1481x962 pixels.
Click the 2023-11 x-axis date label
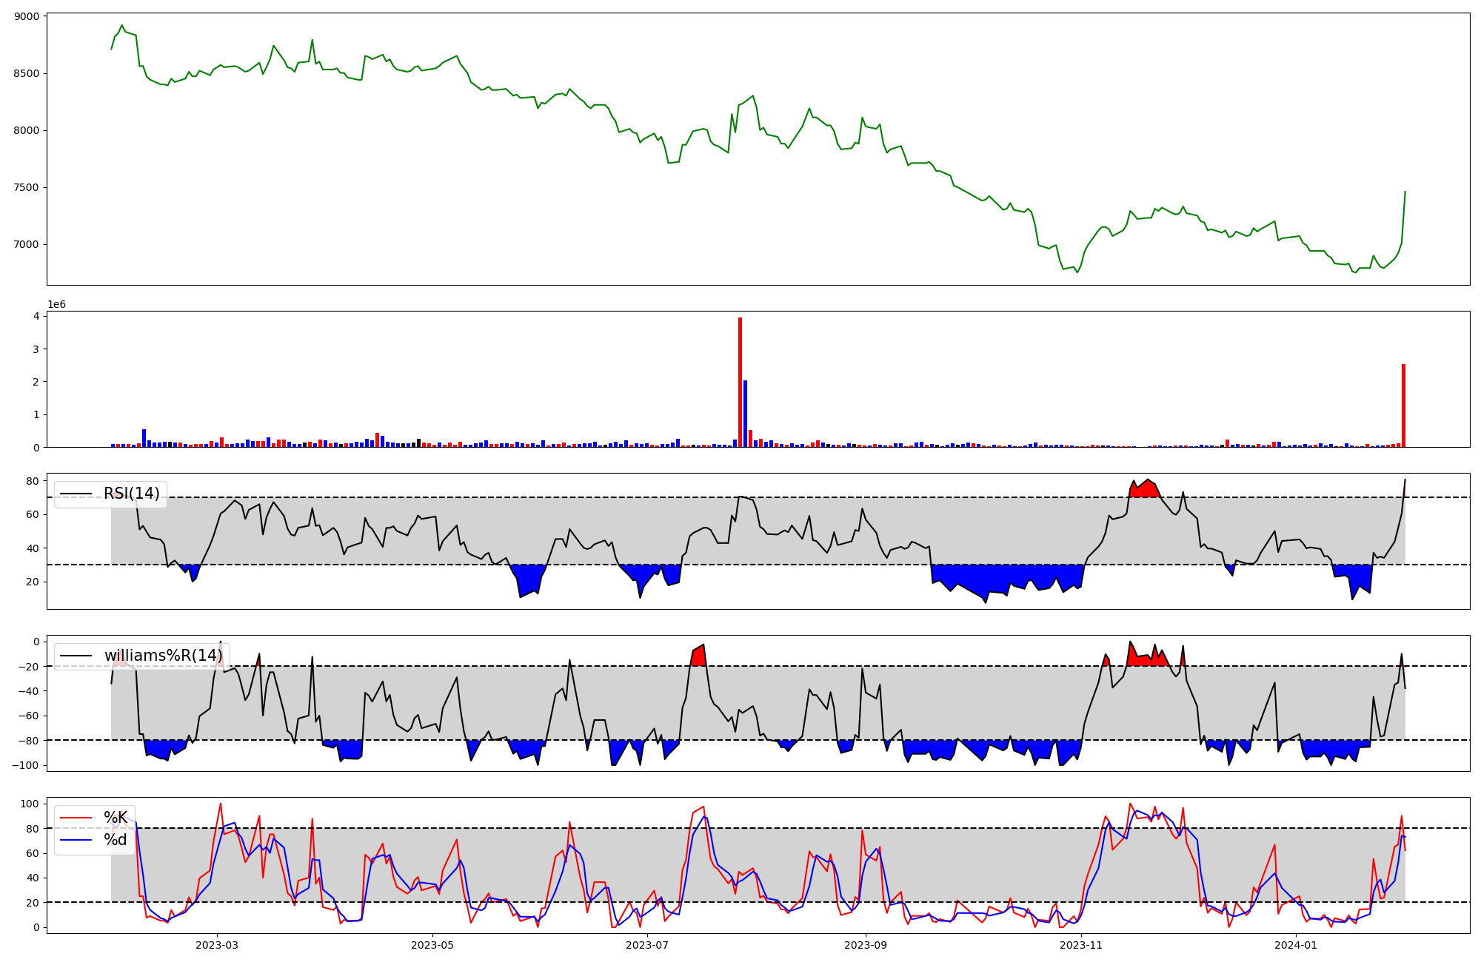coord(1081,945)
